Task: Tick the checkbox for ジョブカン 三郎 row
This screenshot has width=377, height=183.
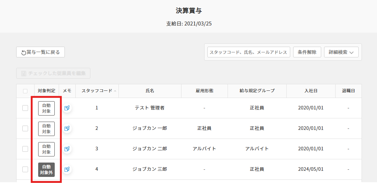Action: point(25,169)
